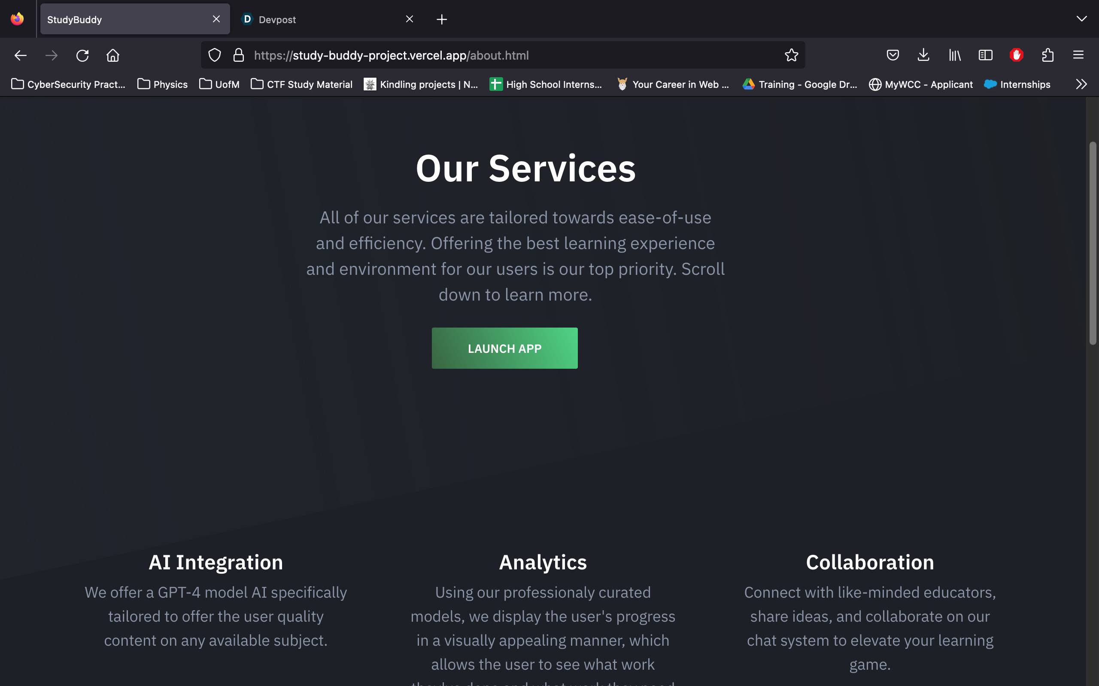
Task: Click the page's vertical scrollbar thumb
Action: point(1093,243)
